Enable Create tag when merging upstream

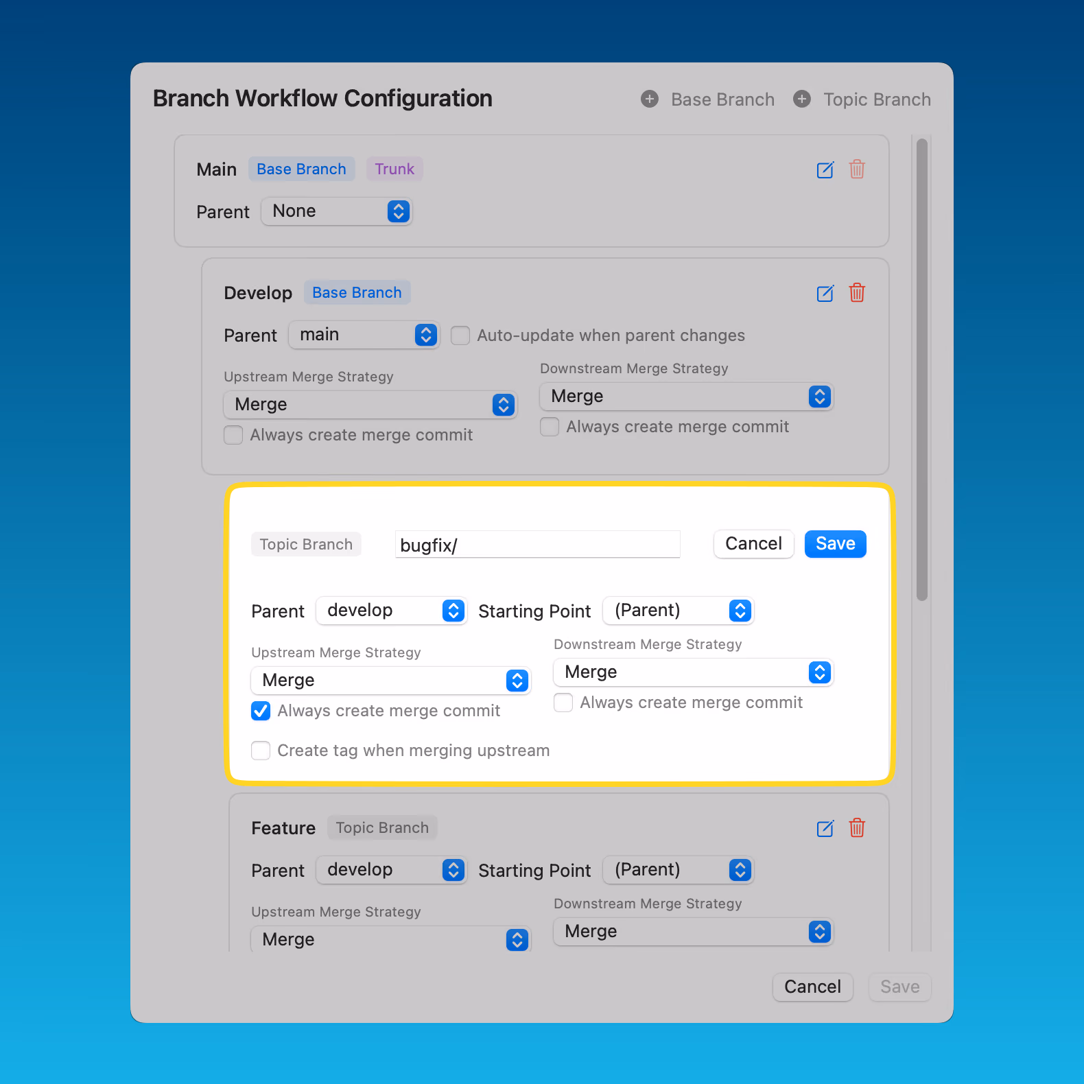(x=261, y=751)
